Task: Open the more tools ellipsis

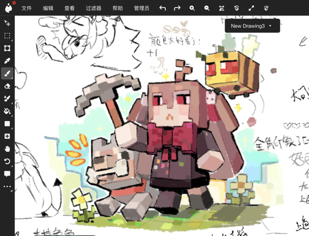Action: [x=7, y=186]
